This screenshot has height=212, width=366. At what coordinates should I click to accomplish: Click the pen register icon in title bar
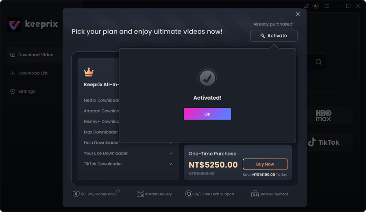pos(307,6)
